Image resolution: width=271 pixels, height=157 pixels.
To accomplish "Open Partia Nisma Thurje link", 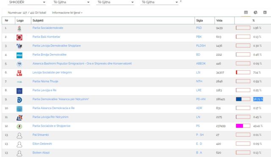I will click(45, 81).
